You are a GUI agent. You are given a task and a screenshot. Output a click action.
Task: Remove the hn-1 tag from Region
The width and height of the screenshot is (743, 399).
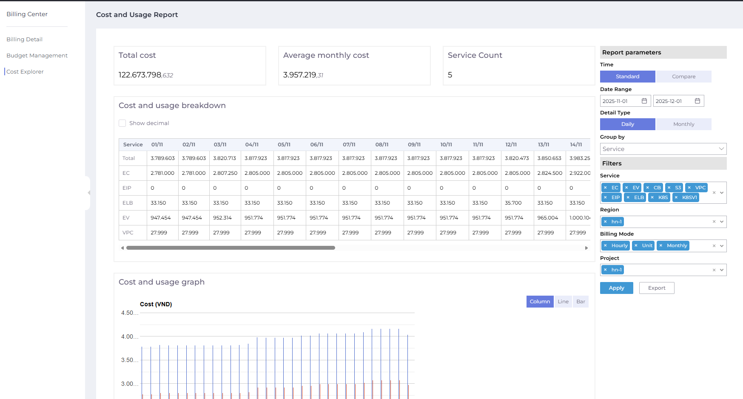click(605, 222)
